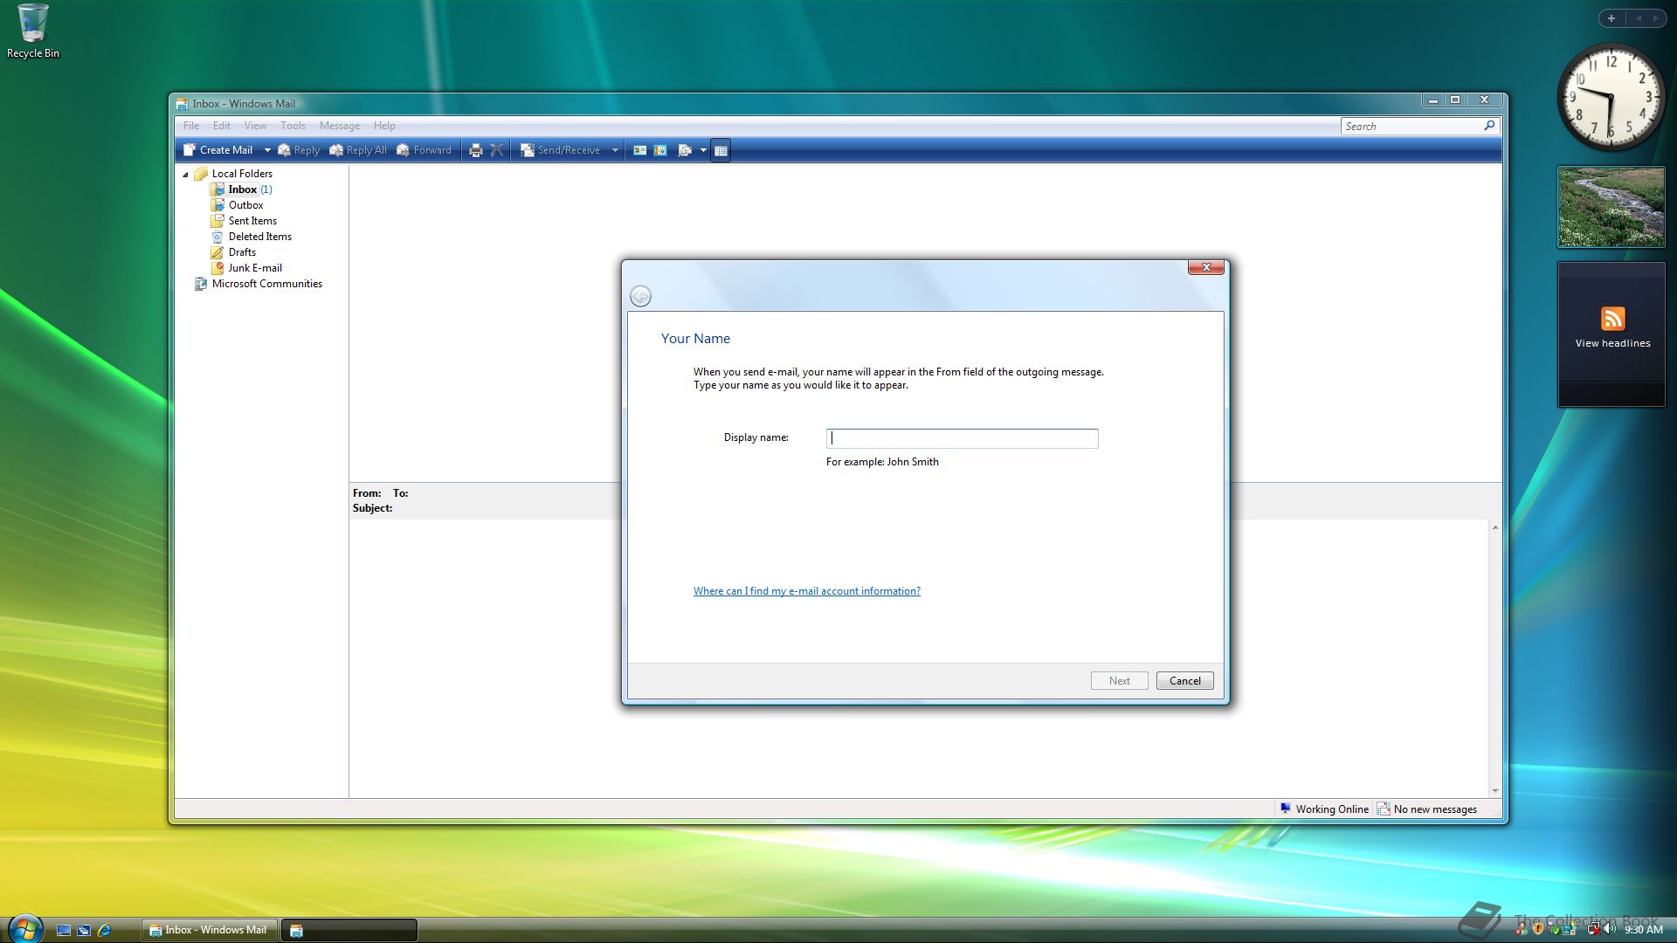The height and width of the screenshot is (943, 1677).
Task: Click No new messages status entry
Action: (1427, 809)
